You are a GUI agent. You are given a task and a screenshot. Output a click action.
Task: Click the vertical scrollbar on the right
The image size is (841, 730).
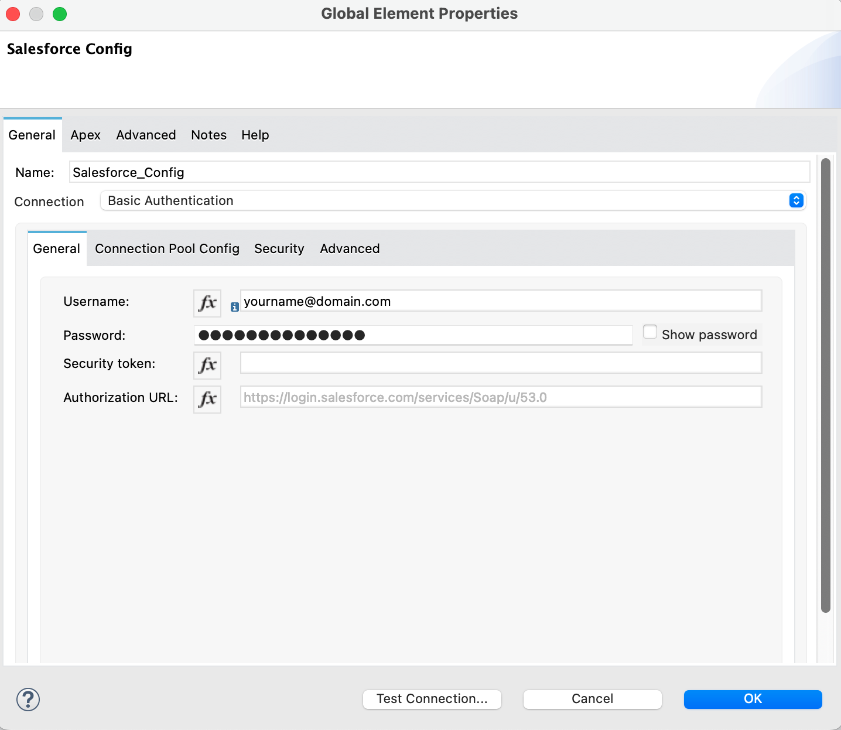pyautogui.click(x=826, y=381)
